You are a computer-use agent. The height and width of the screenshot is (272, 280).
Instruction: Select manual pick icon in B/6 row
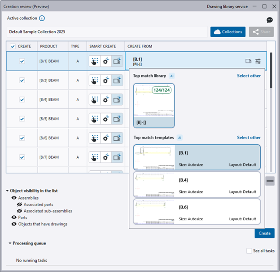95,138
